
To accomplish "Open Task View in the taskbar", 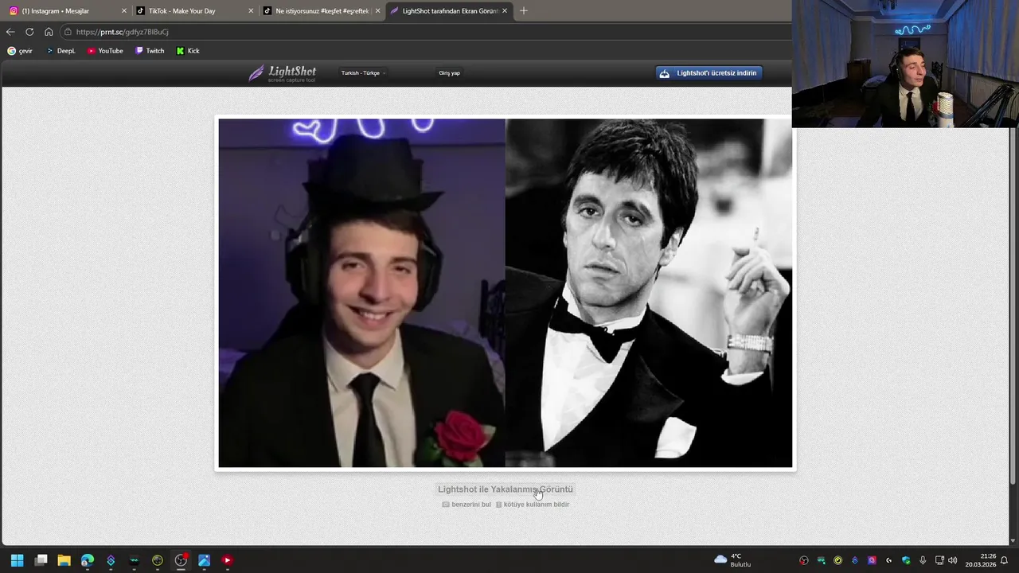I will [x=41, y=560].
